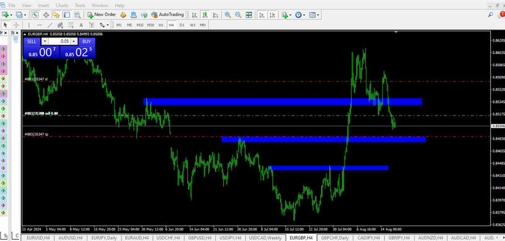Select the cursor arrow tool
Screen dimensions: 505x241
coord(6,25)
